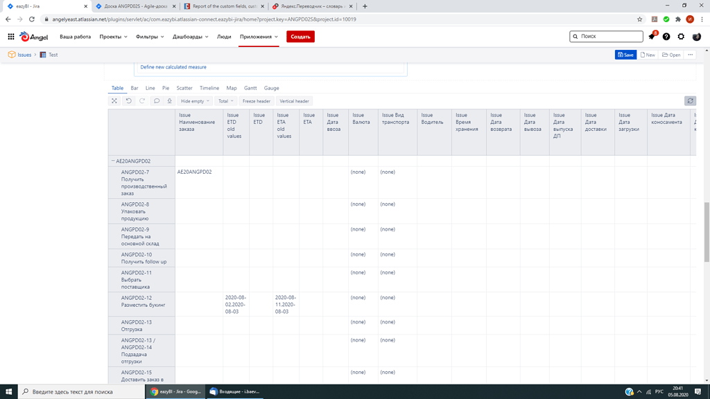
Task: Open the fit-to-screen expand icon
Action: coord(114,100)
